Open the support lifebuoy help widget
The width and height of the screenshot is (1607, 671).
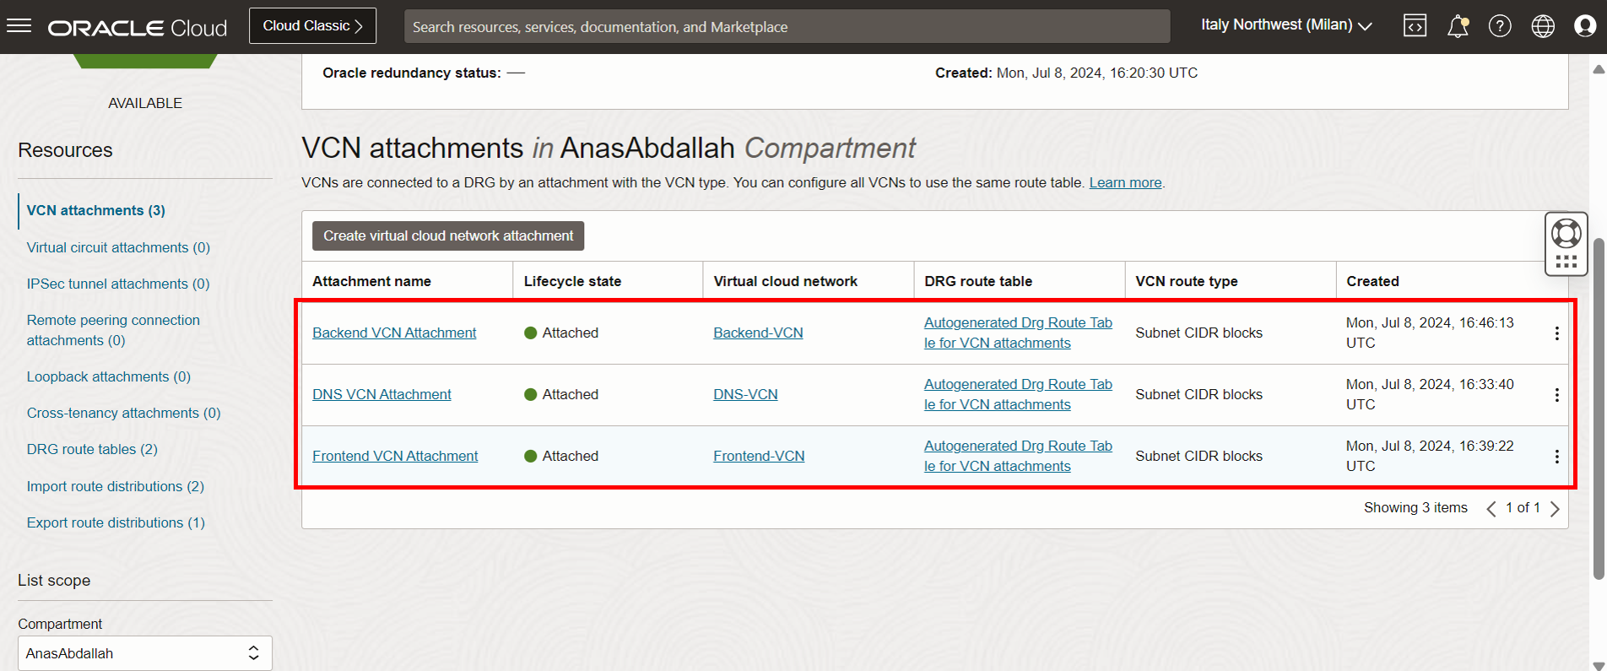1566,233
